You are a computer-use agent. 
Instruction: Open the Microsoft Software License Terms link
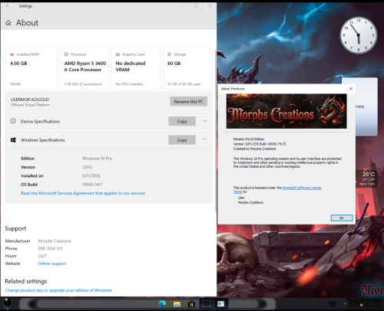tap(277, 190)
